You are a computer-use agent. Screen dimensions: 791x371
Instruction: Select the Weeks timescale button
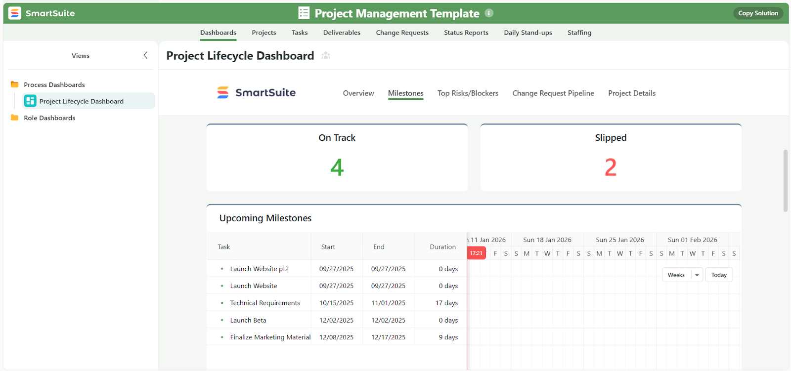(x=676, y=275)
